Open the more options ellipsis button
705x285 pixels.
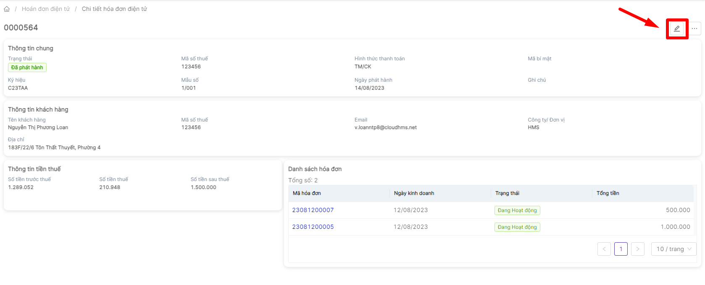694,28
